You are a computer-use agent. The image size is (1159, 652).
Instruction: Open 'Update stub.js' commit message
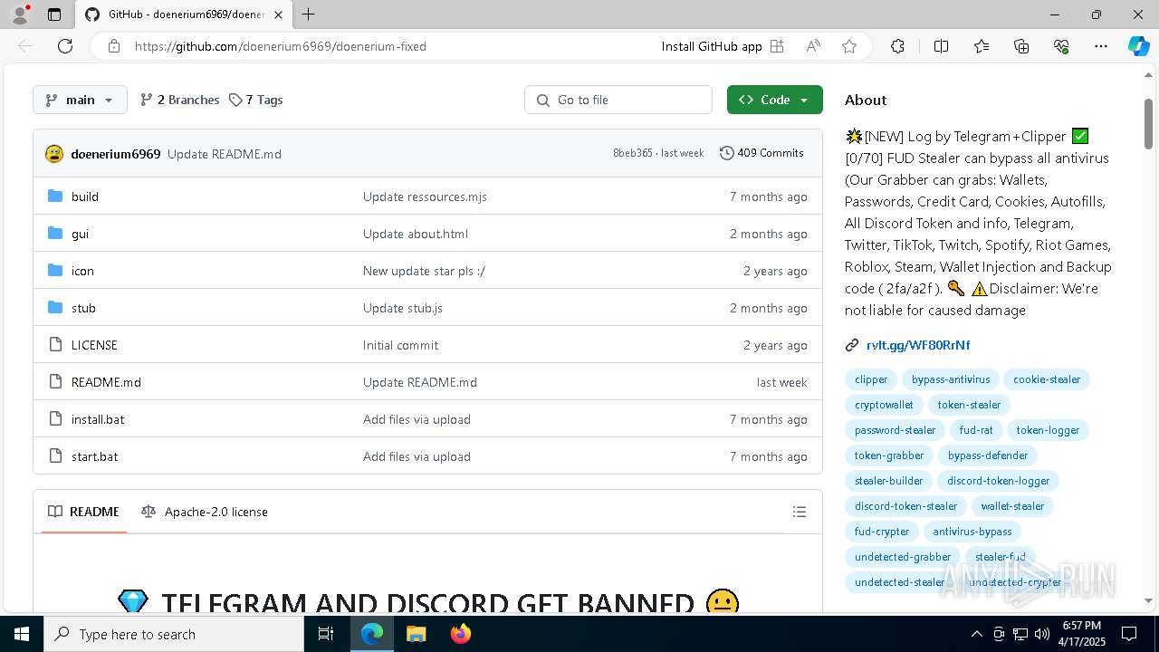[403, 308]
